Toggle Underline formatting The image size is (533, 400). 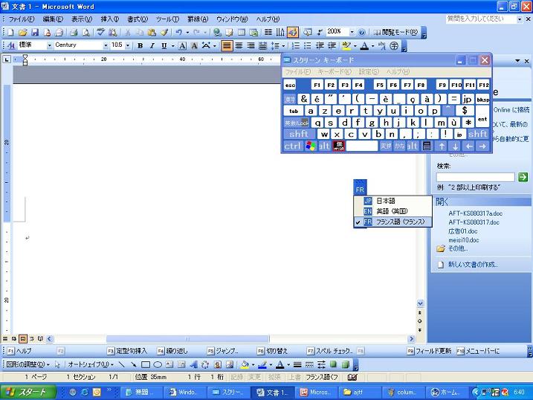pyautogui.click(x=164, y=45)
